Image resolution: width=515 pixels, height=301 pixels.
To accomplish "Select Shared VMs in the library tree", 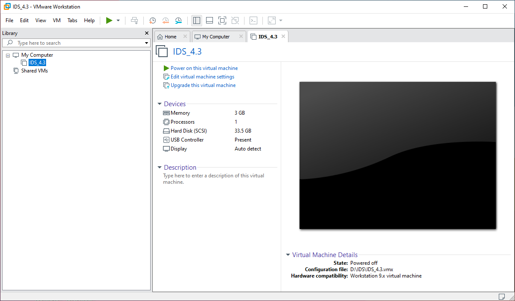I will pyautogui.click(x=35, y=71).
